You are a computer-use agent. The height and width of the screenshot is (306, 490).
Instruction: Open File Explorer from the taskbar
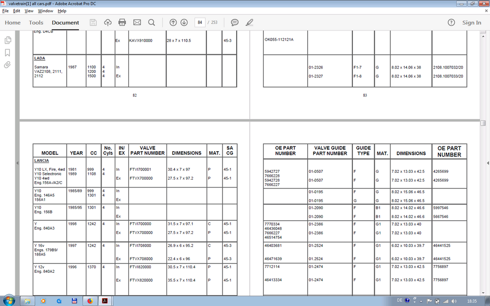tap(27, 301)
